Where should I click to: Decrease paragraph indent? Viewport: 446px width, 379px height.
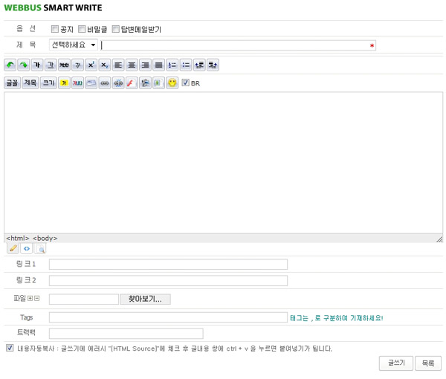tap(199, 65)
